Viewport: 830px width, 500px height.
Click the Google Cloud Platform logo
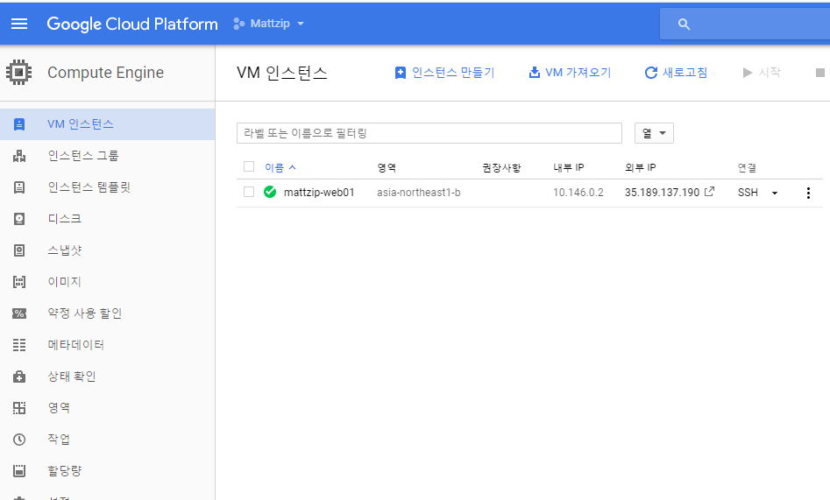pyautogui.click(x=132, y=24)
